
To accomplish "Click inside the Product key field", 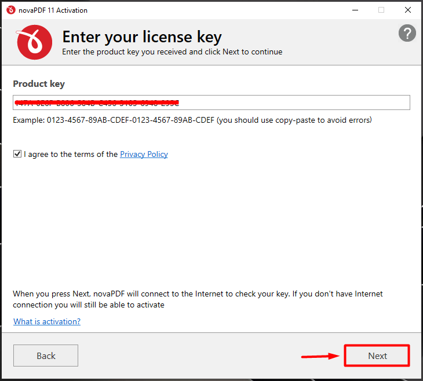I will point(290,102).
